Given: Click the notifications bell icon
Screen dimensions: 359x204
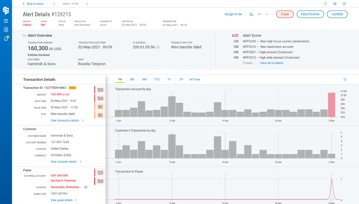Looking at the screenshot, I should (6, 39).
